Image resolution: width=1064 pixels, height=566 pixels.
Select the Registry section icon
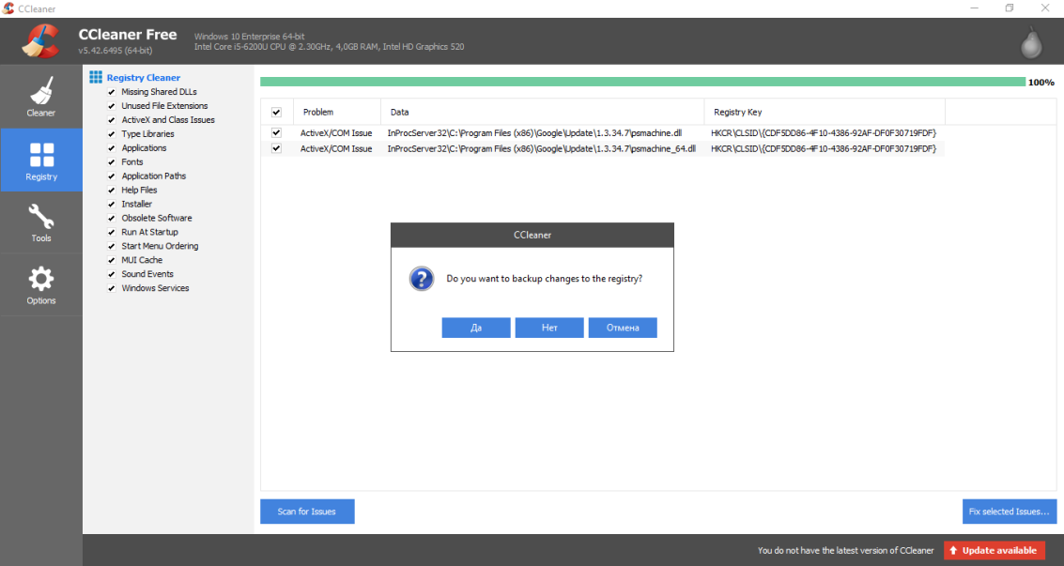pyautogui.click(x=41, y=155)
